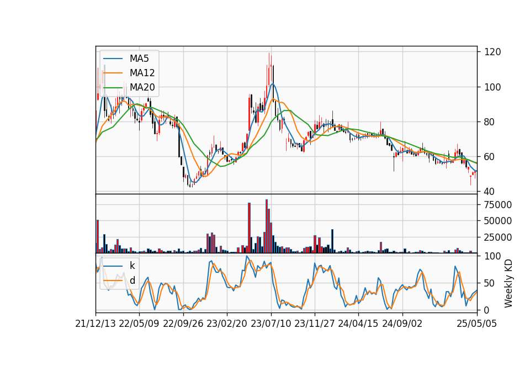Click the 25/05/05 date tick label
The width and height of the screenshot is (530, 381).
[476, 324]
